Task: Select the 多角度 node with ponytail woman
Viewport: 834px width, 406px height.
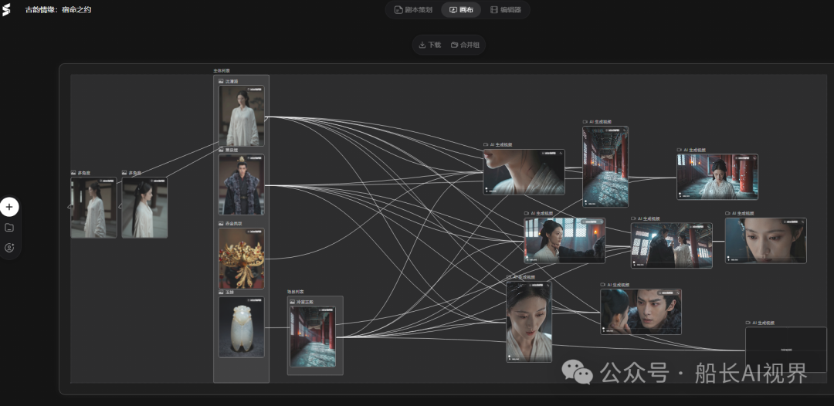Action: tap(144, 208)
